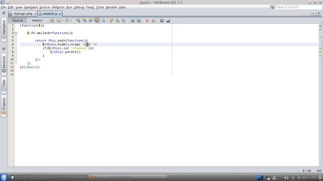Screen dimensions: 323x181
Task: Open the Files side panel
Action: [4, 85]
